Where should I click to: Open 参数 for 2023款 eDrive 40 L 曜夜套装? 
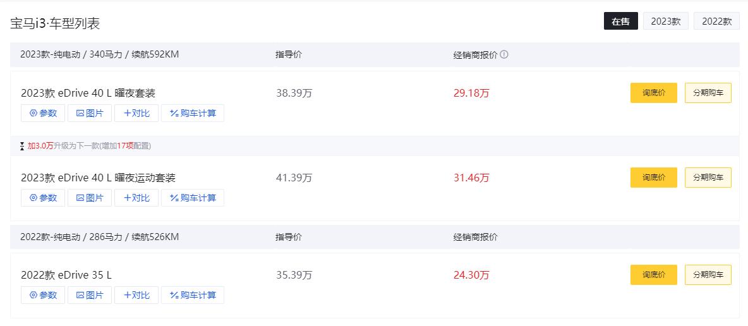pos(43,113)
